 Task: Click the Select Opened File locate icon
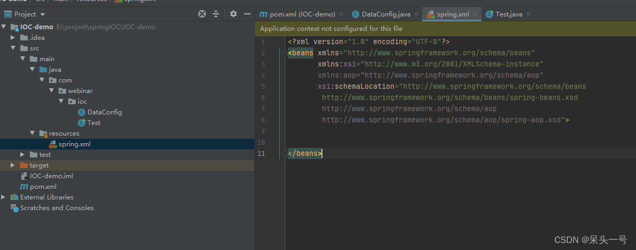coord(202,14)
